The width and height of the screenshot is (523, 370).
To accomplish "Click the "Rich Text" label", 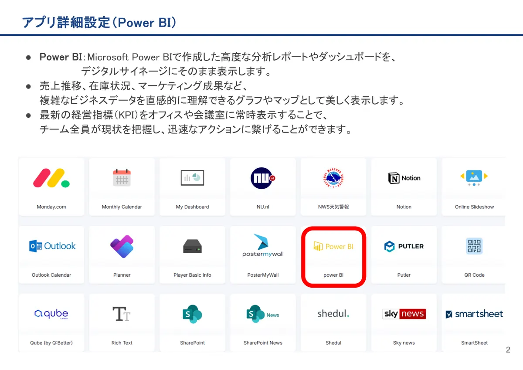I will 122,343.
